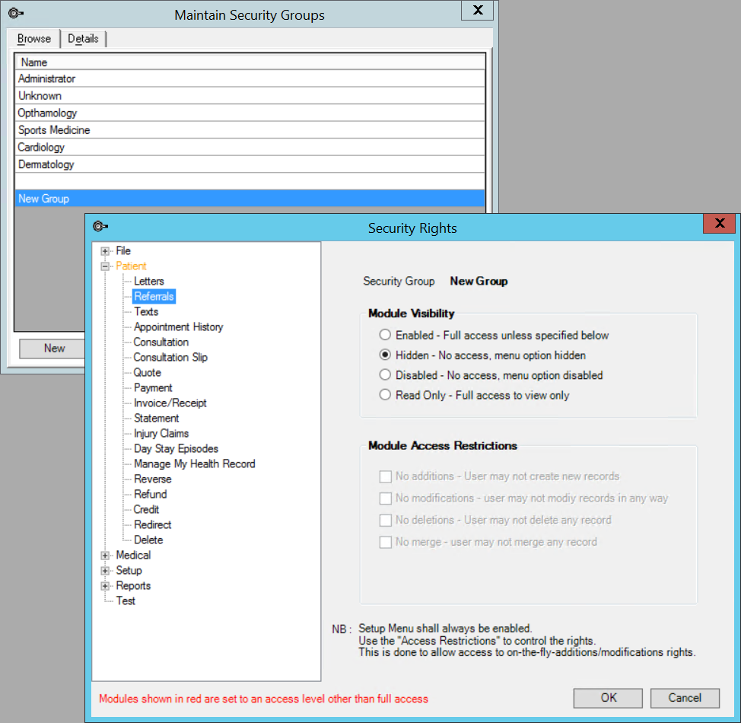The image size is (741, 723).
Task: Select Delete tree item
Action: (x=148, y=540)
